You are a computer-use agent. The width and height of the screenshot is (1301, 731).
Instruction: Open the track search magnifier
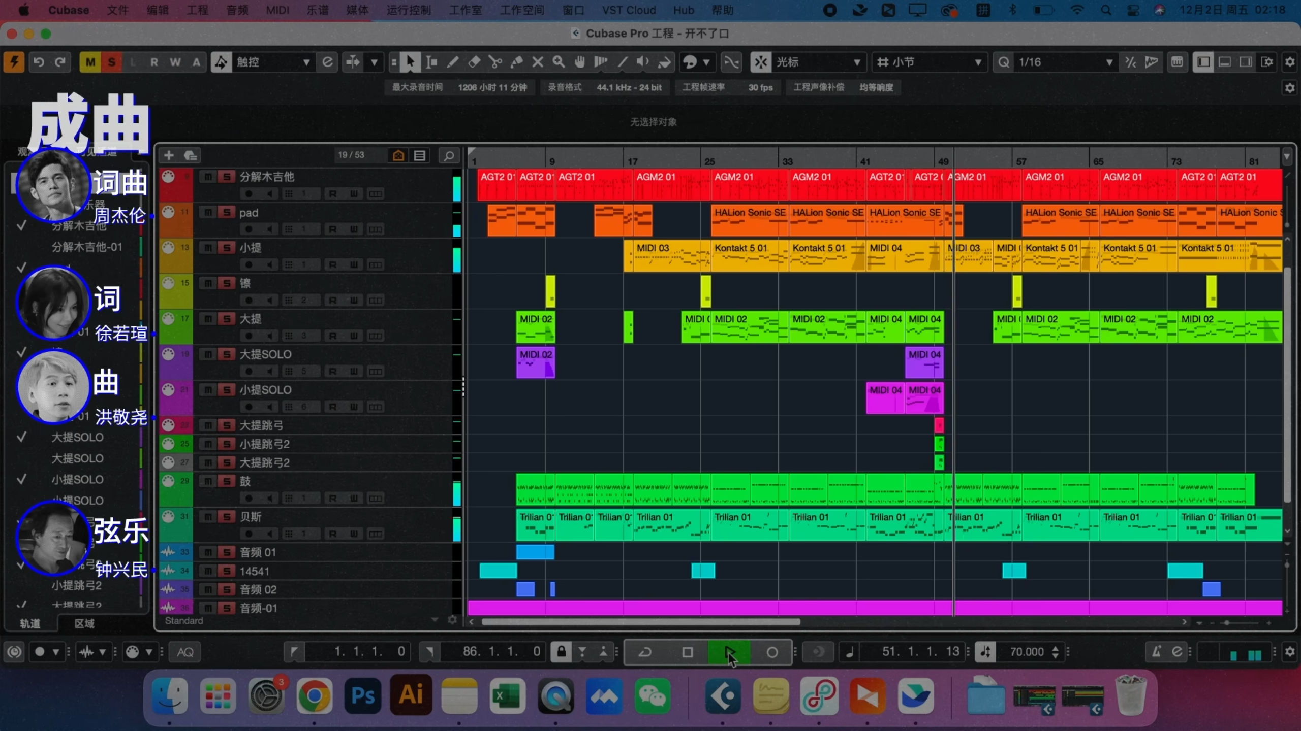449,155
